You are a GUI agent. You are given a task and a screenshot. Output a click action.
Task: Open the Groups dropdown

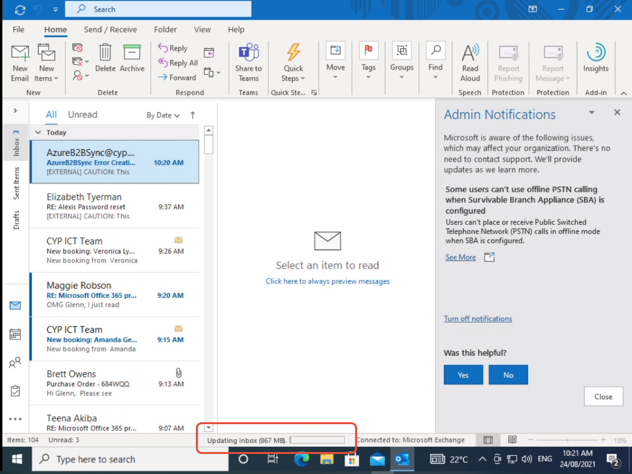[x=402, y=61]
